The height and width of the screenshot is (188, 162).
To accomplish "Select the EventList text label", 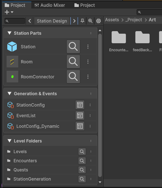I will pos(26,115).
